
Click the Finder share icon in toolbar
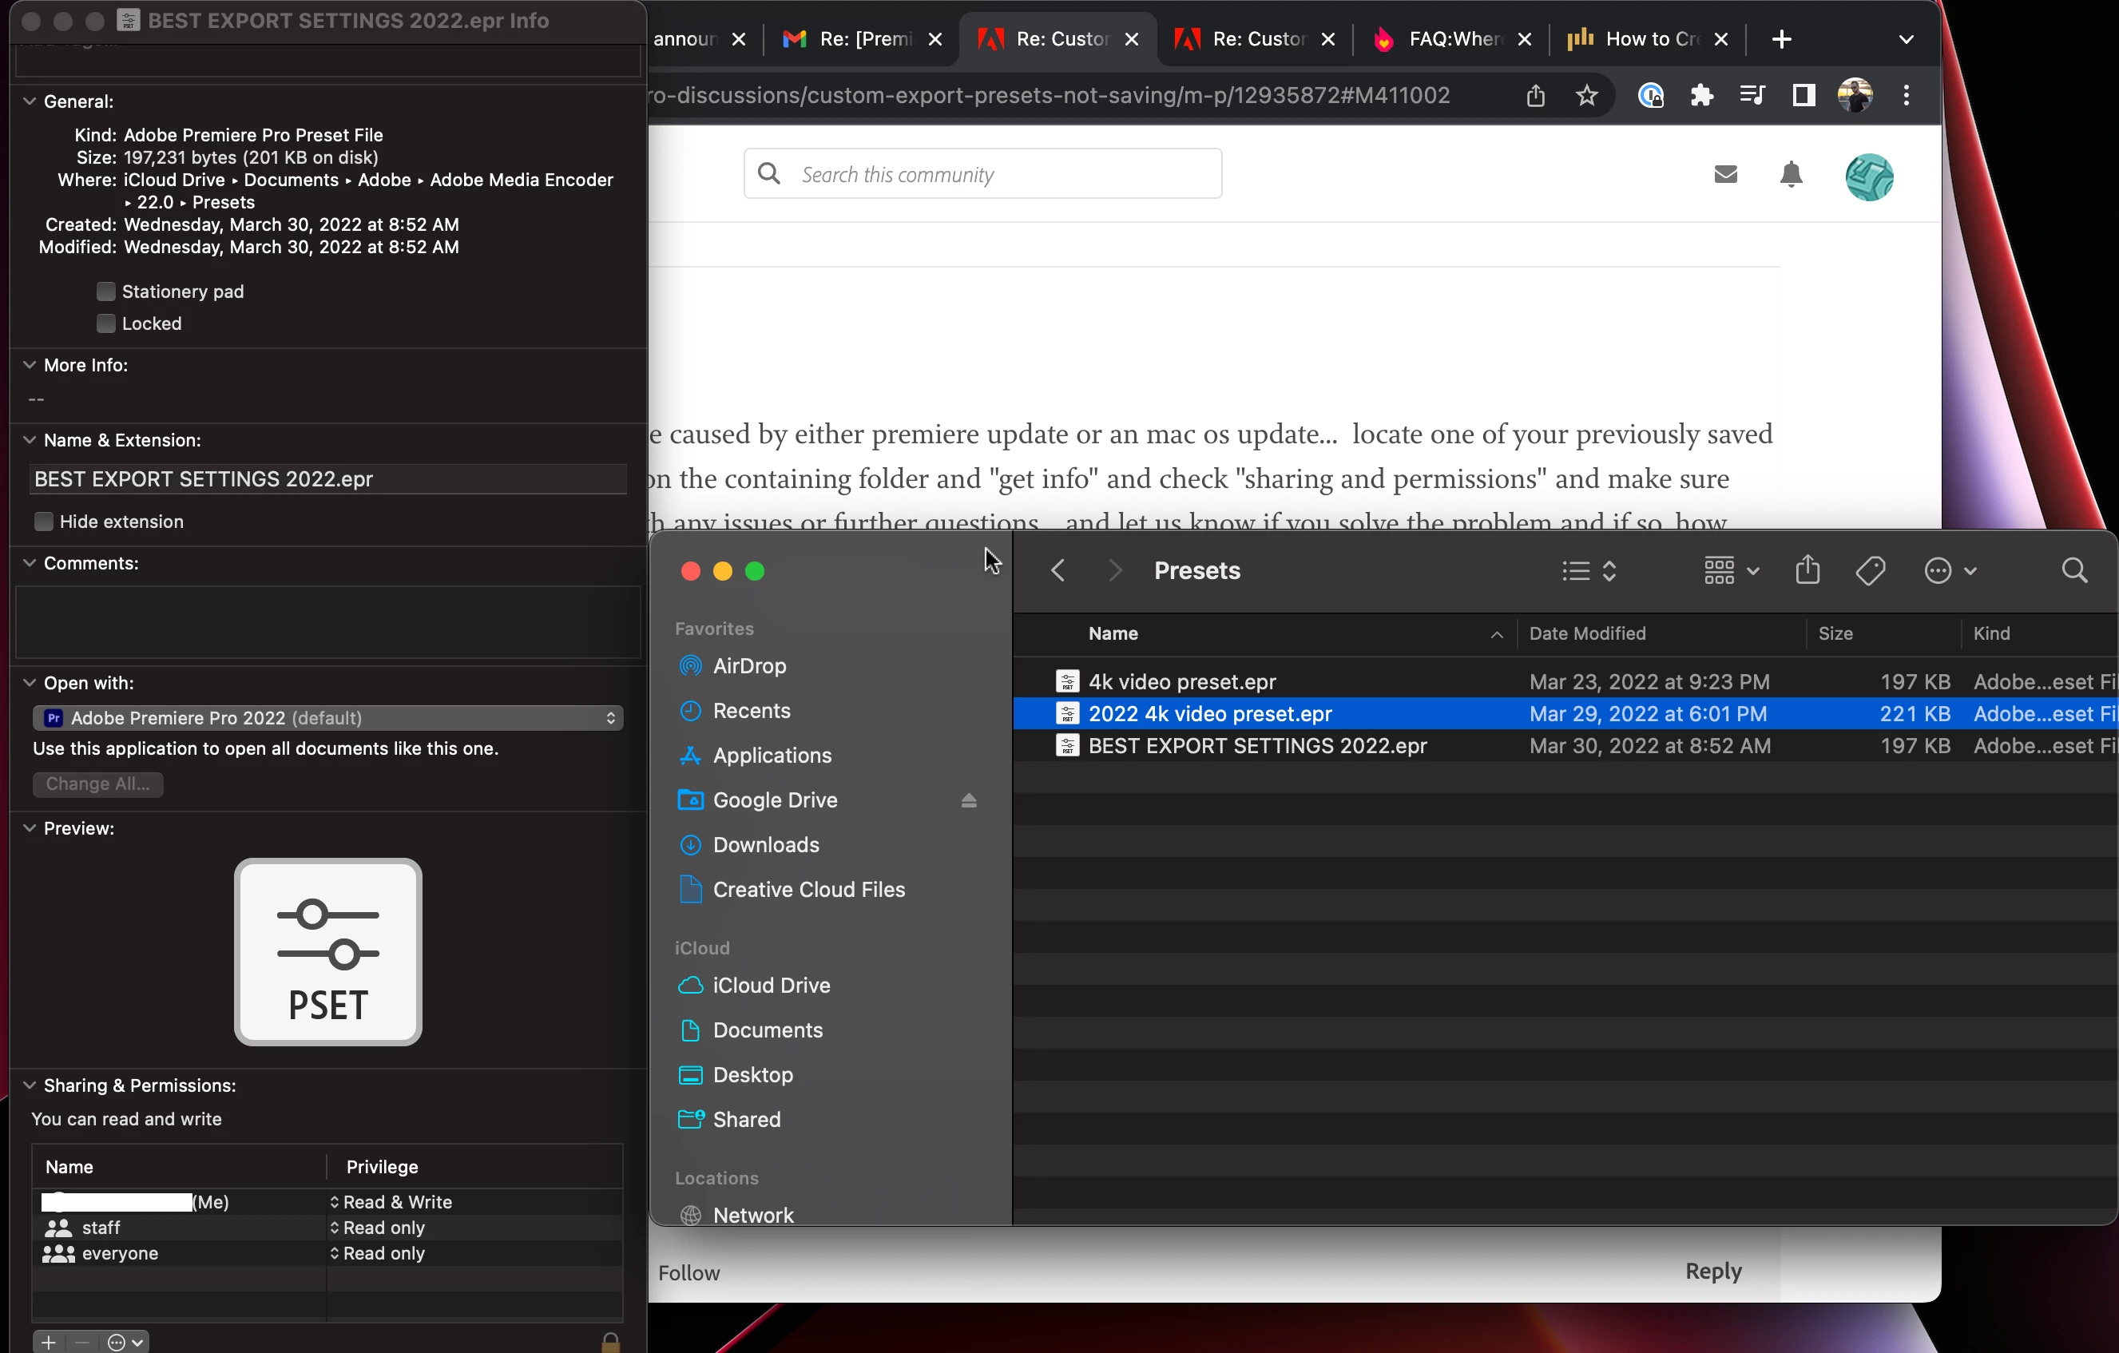[x=1807, y=570]
